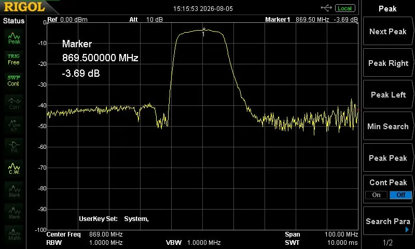Screen dimensions: 415x249
Task: Click the -3.69 dB top-right readout
Action: click(x=345, y=20)
